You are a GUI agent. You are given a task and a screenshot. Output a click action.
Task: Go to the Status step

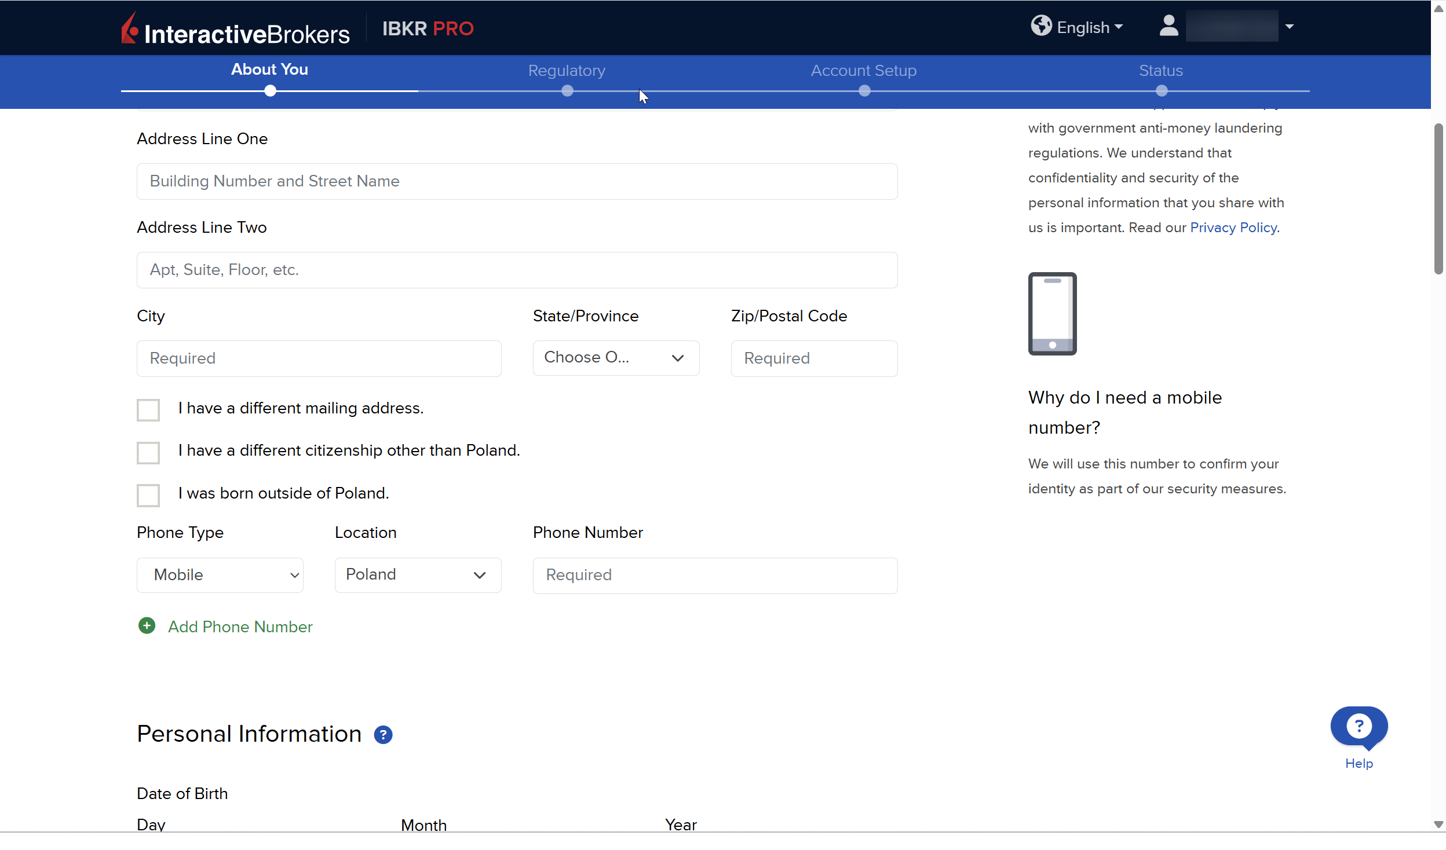click(1160, 71)
